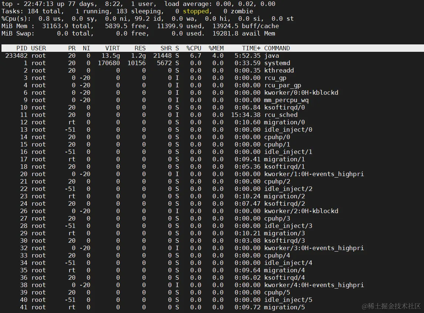Click the ksoftirqd/2 command
424x313 pixels.
[285, 203]
